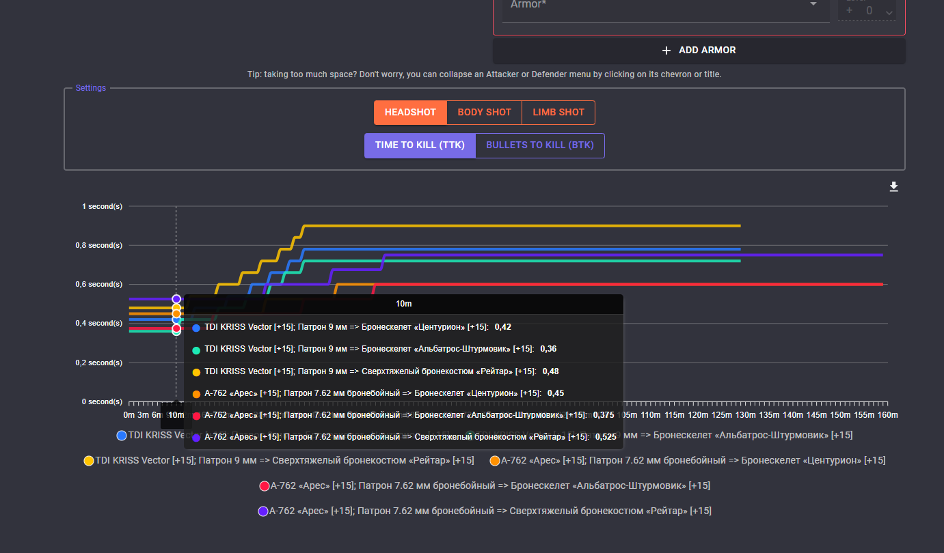Download the chart image

tap(893, 187)
